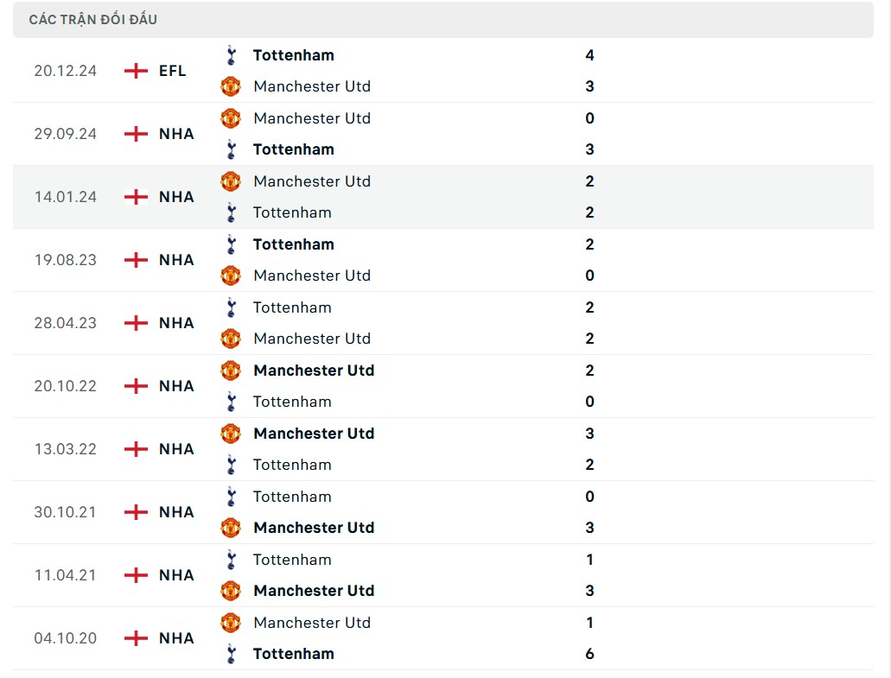Click score 6 in the 04.10.20 match
Viewport: 891px width, 678px height.
pos(589,654)
